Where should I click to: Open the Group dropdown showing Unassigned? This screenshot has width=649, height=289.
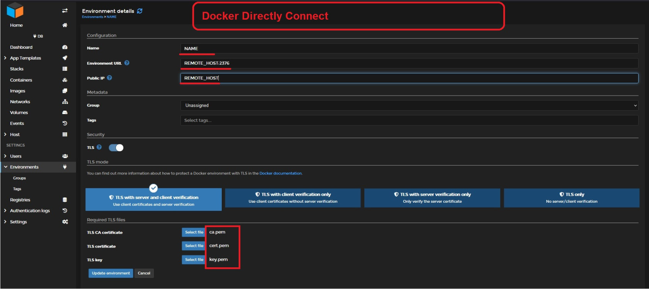click(x=409, y=105)
